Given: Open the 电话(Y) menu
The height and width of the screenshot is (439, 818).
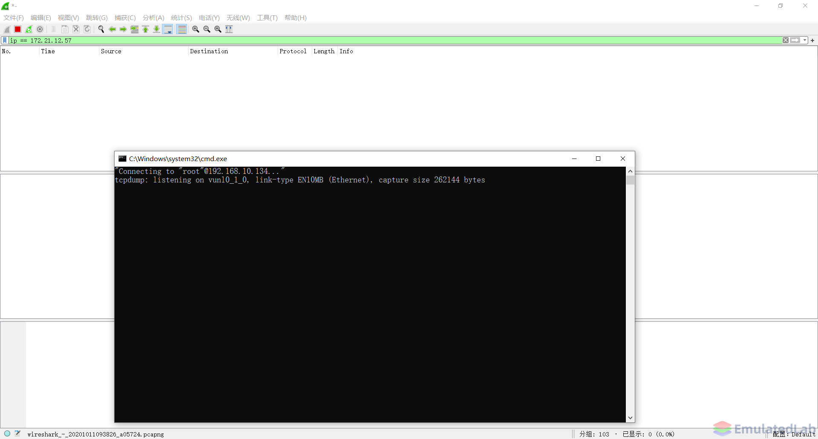Looking at the screenshot, I should [209, 18].
